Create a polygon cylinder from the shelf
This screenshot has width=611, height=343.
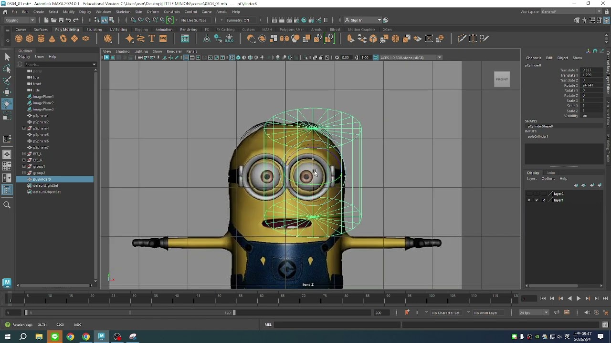pos(41,39)
